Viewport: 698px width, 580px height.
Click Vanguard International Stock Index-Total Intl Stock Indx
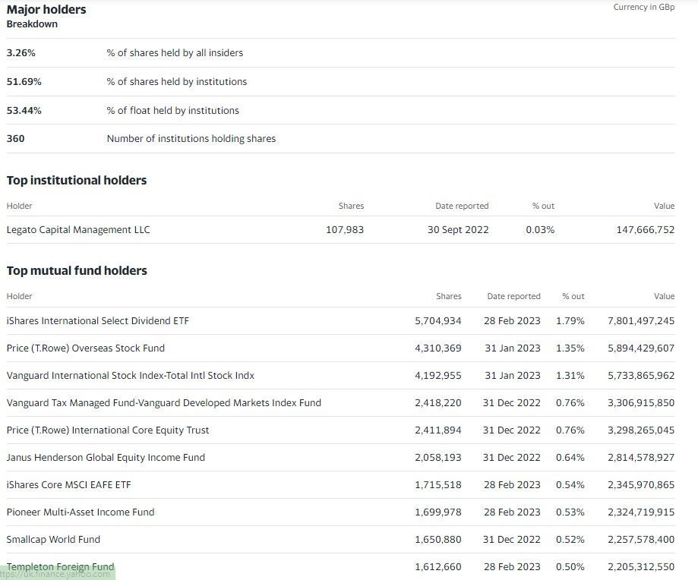coord(131,375)
